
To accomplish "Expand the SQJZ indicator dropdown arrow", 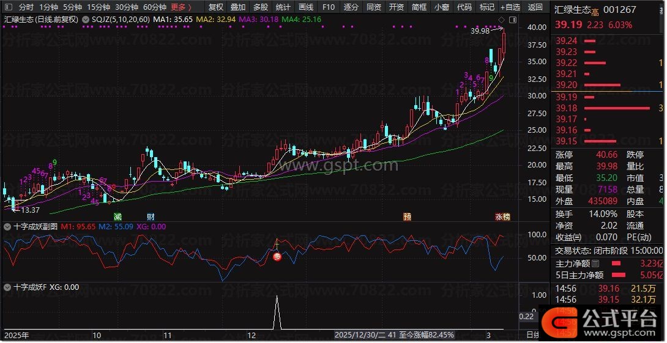I will click(x=85, y=20).
